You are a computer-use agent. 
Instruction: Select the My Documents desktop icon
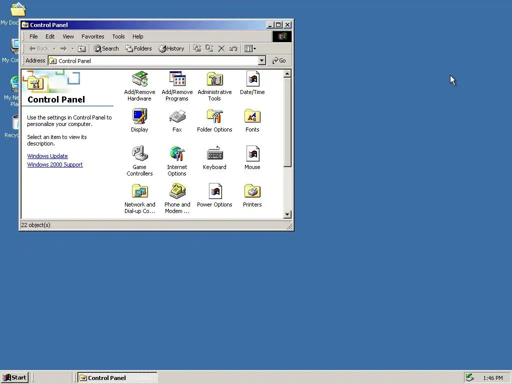pos(12,13)
